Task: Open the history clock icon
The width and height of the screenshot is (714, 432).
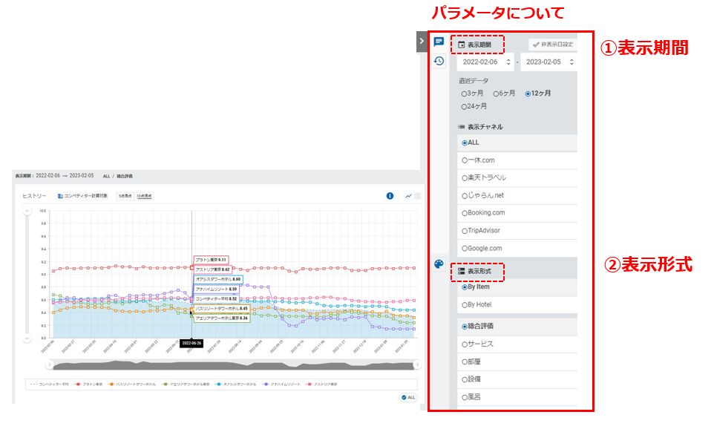Action: [439, 62]
